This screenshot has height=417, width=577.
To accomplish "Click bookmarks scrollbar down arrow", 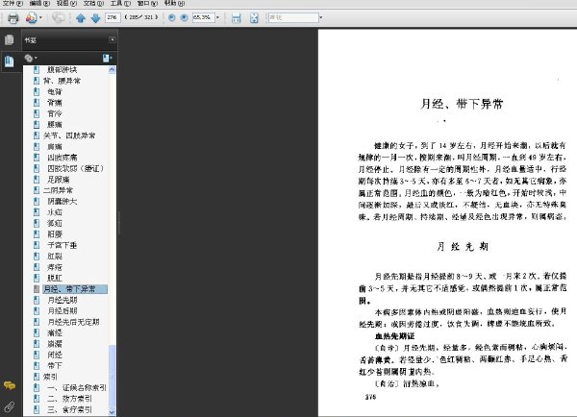I will click(112, 412).
